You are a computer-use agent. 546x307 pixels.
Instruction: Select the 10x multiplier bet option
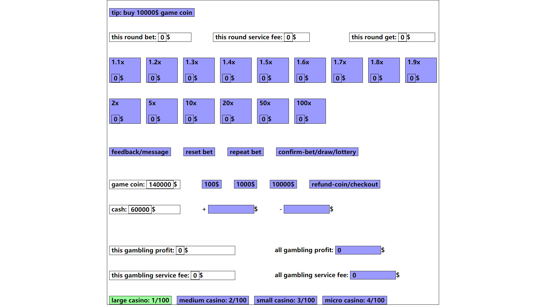[199, 111]
